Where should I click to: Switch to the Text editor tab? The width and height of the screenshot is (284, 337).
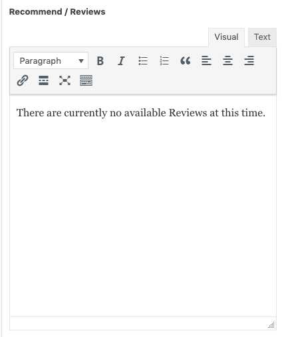tap(262, 37)
